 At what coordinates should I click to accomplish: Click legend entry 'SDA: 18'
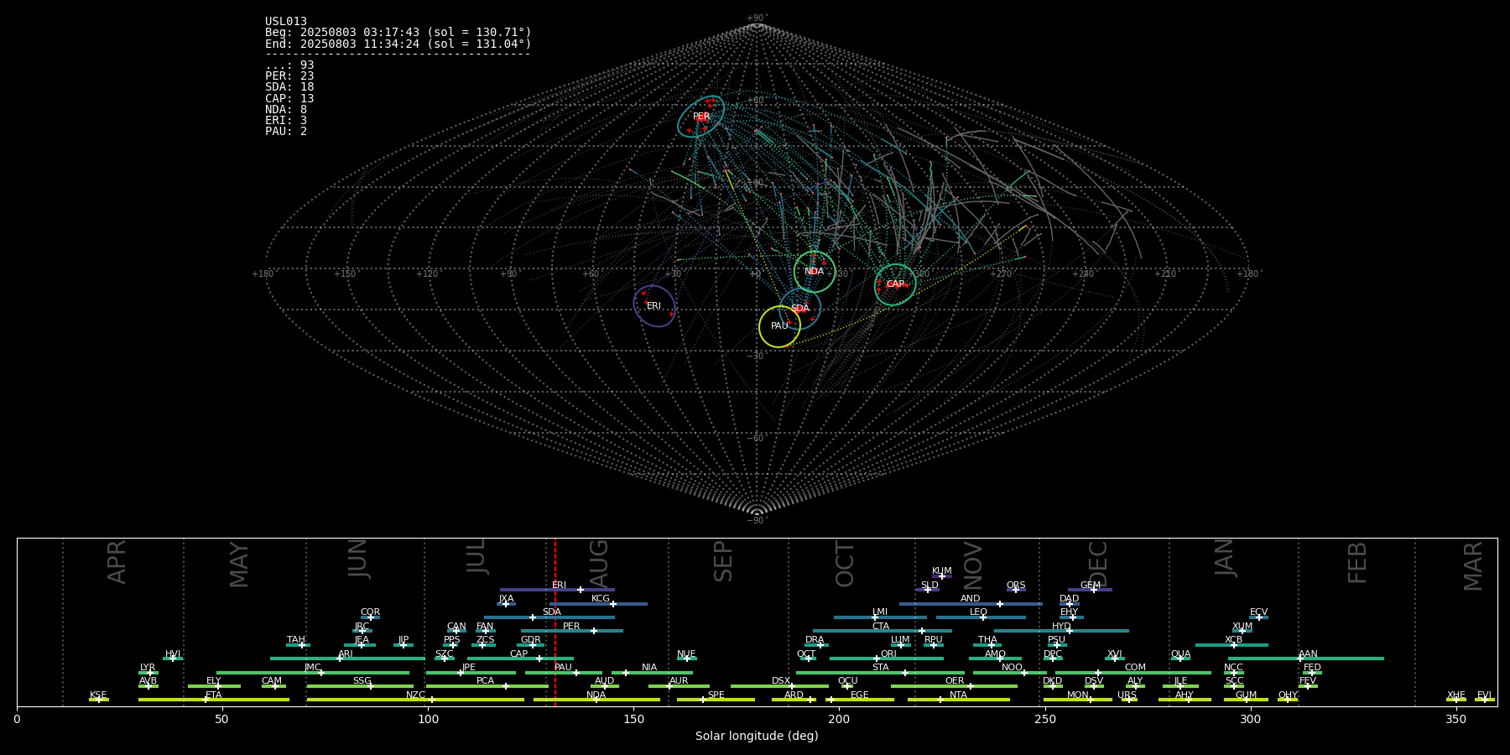[289, 87]
